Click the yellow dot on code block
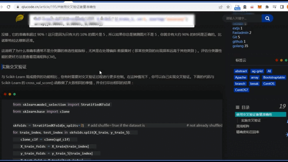 [10, 94]
